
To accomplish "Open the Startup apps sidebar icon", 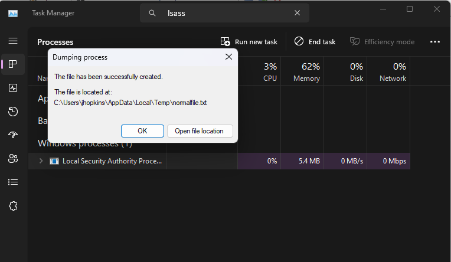I will 13,135.
